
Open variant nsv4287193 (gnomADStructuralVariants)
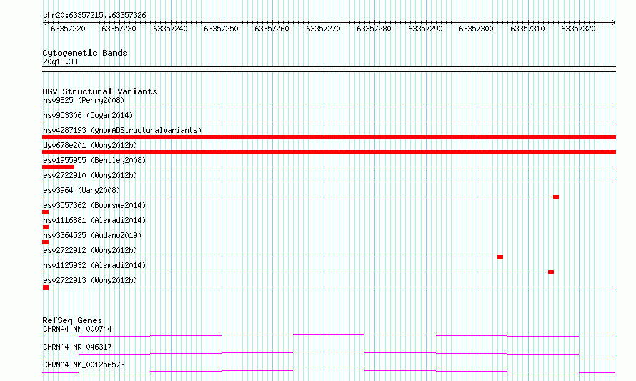coord(122,130)
